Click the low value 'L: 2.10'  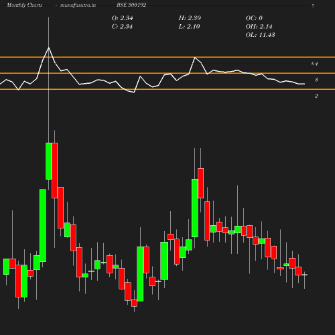click(x=189, y=27)
